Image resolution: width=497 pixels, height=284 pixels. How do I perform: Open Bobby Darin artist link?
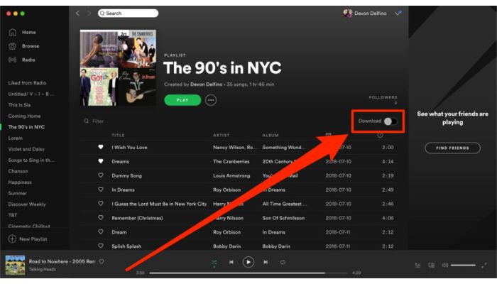226,246
